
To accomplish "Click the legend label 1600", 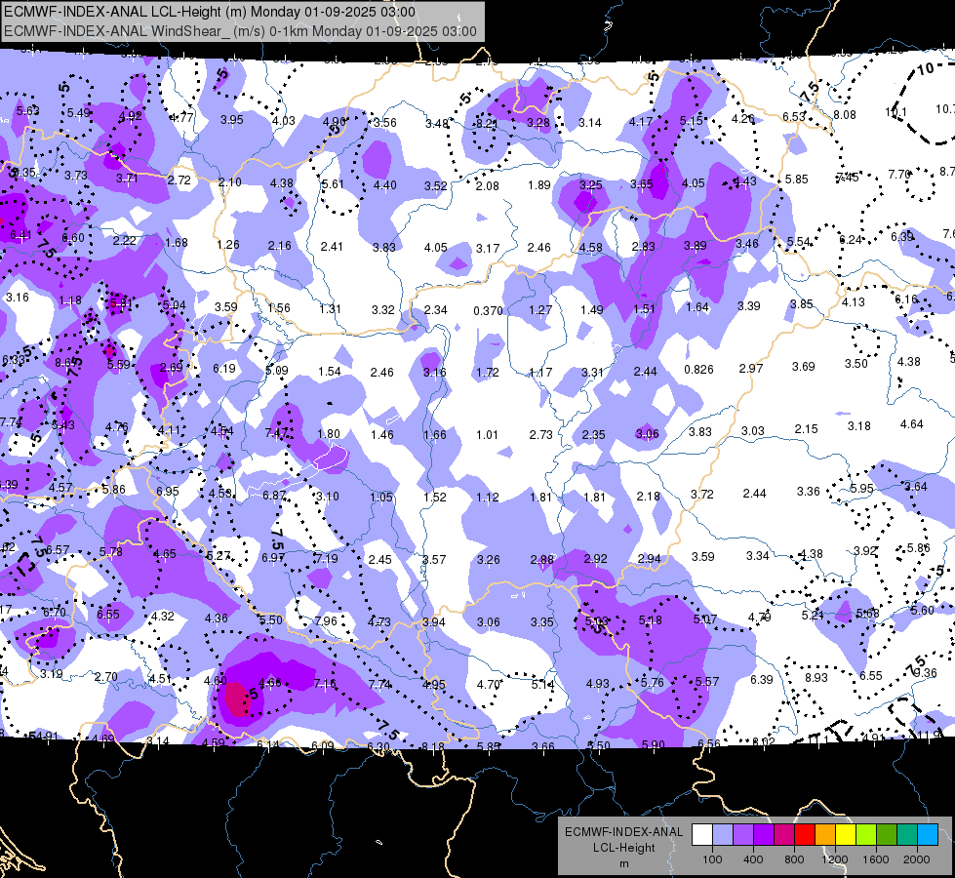I will tap(876, 859).
